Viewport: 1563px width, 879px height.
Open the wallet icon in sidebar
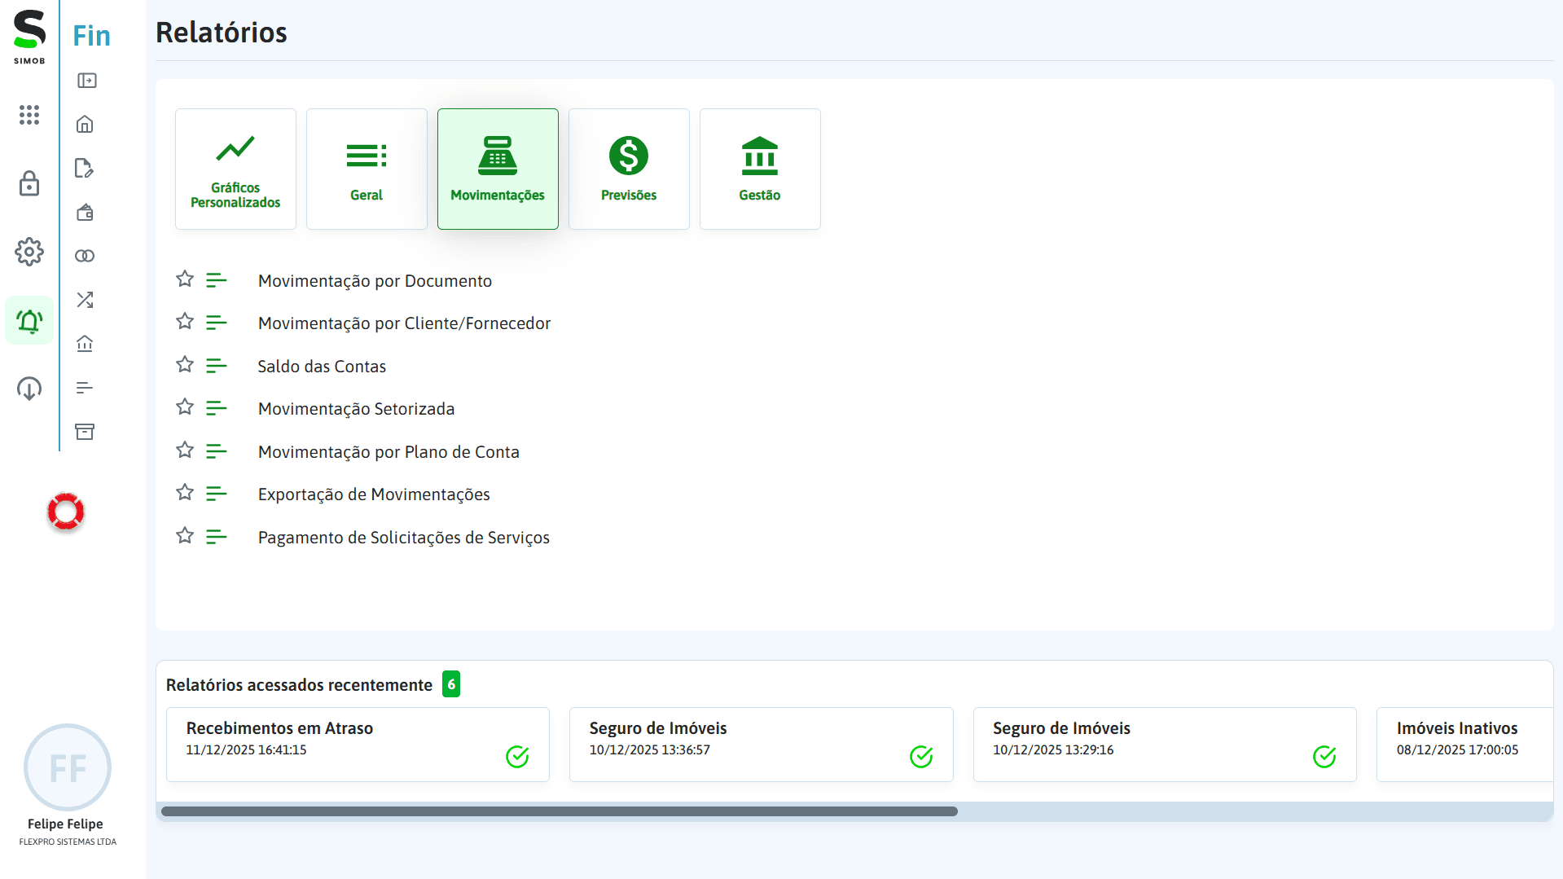85,213
